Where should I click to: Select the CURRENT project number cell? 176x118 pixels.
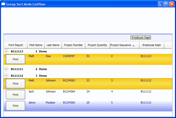coord(69,56)
